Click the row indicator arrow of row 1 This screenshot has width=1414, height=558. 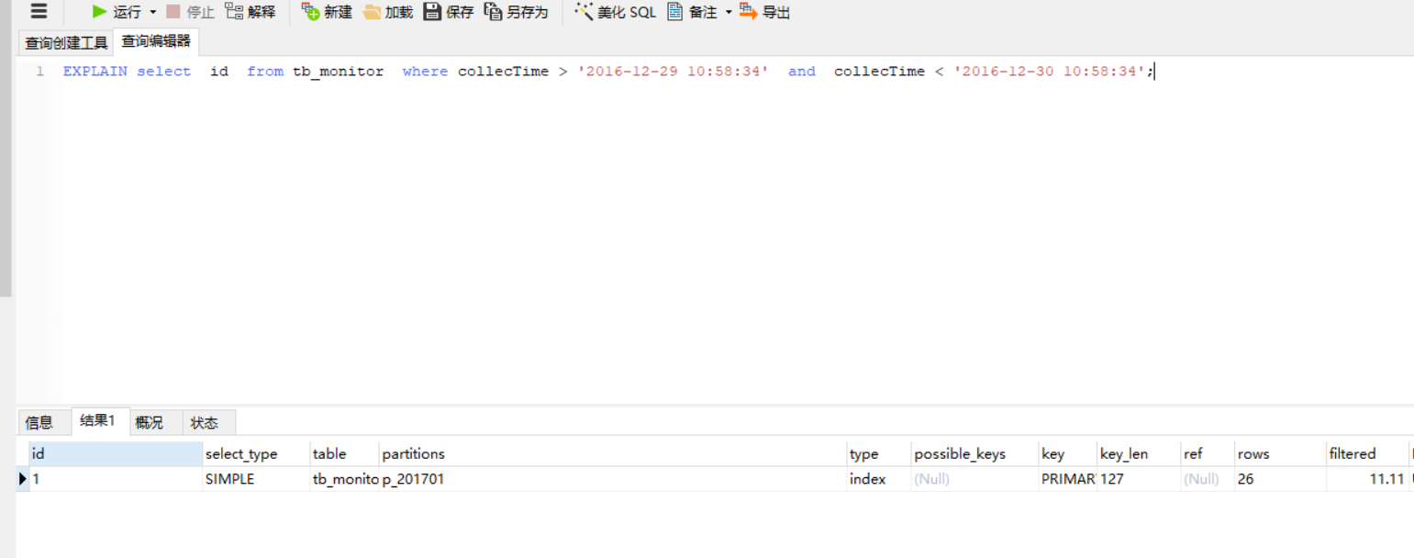point(23,479)
